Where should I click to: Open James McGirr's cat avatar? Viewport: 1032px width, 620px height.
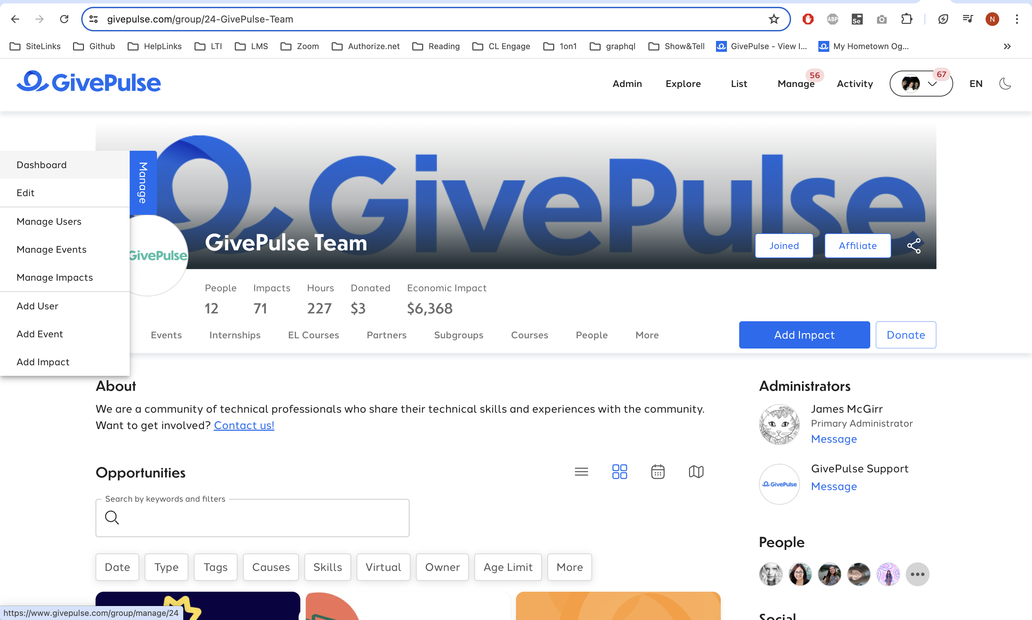point(779,425)
